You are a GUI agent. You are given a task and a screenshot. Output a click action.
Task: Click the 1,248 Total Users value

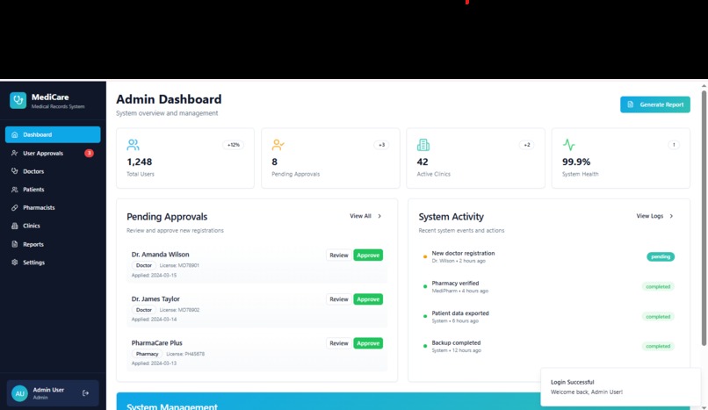click(x=139, y=162)
